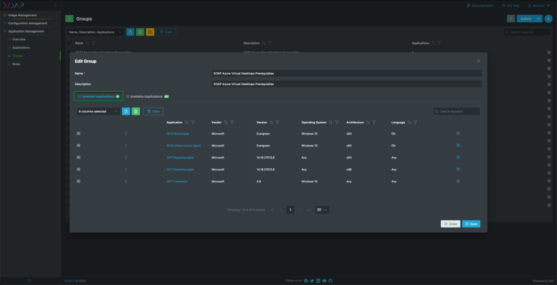
Task: Open the page size dropdown showing 20
Action: (322, 210)
